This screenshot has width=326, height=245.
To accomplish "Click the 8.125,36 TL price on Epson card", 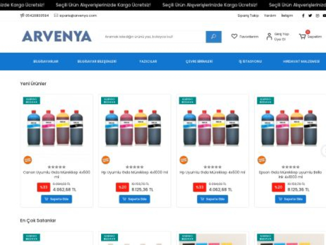I will [298, 189].
